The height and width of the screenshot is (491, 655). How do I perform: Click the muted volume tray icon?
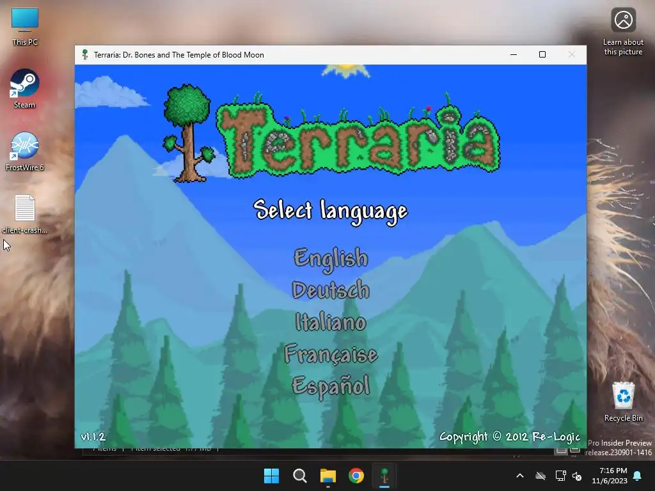coord(577,476)
